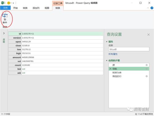Switch to the 开始 ribbon tab

click(15, 8)
